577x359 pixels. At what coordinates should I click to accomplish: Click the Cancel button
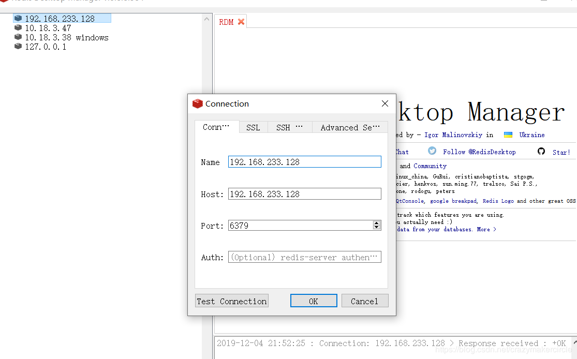click(x=365, y=301)
